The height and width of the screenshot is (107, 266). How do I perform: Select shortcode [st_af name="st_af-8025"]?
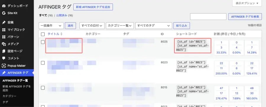(x=192, y=48)
